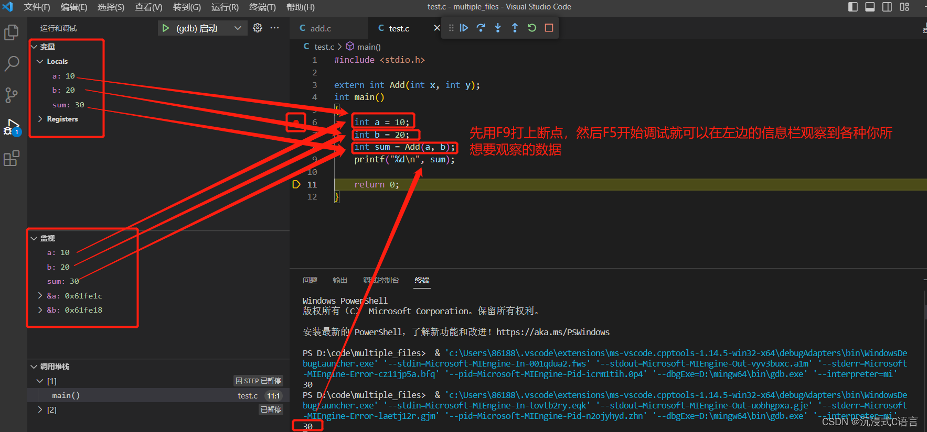Click test.c in the breadcrumb

coord(324,47)
